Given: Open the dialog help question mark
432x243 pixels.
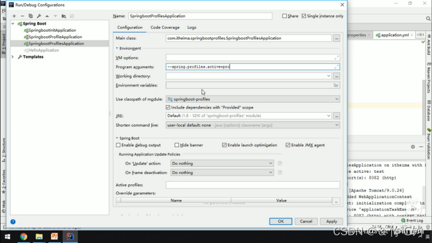Looking at the screenshot, I should [13, 221].
